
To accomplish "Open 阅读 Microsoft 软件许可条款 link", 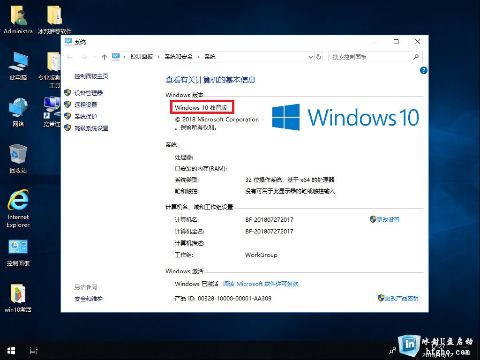I will pyautogui.click(x=261, y=284).
